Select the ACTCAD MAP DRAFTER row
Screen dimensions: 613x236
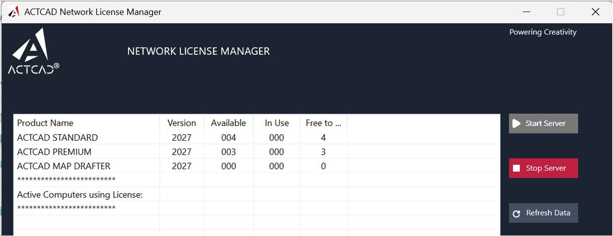pyautogui.click(x=257, y=166)
